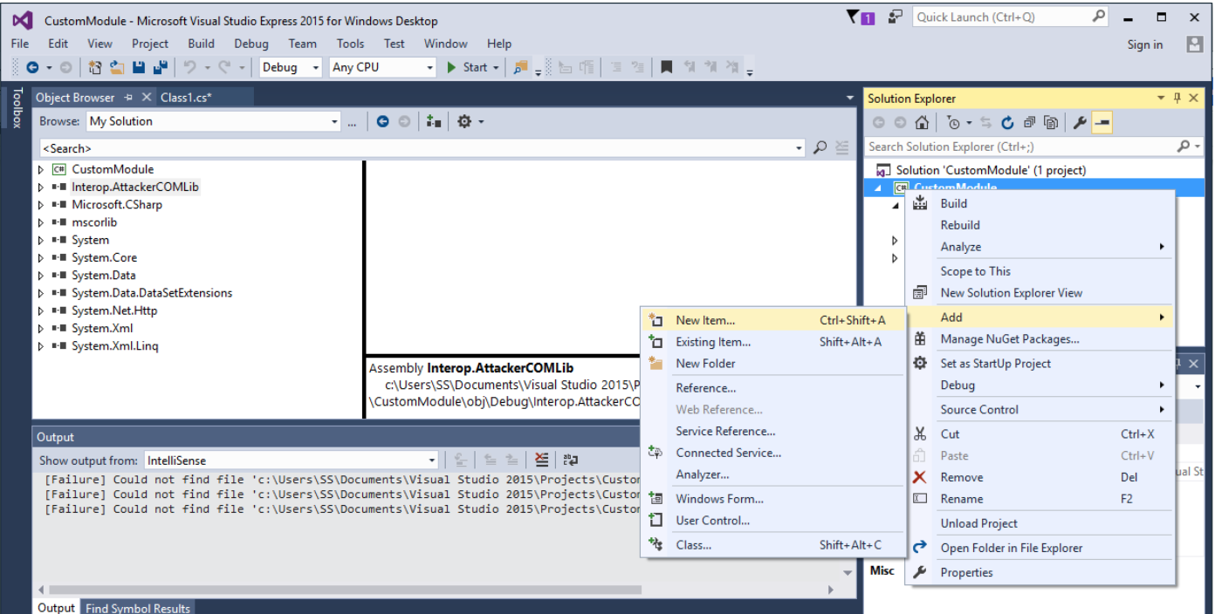The height and width of the screenshot is (614, 1215).
Task: Click the Home icon in Solution Explorer
Action: point(922,123)
